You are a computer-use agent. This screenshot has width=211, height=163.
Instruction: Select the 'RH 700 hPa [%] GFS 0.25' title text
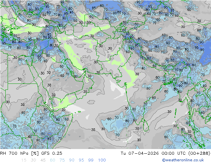(x=31, y=153)
